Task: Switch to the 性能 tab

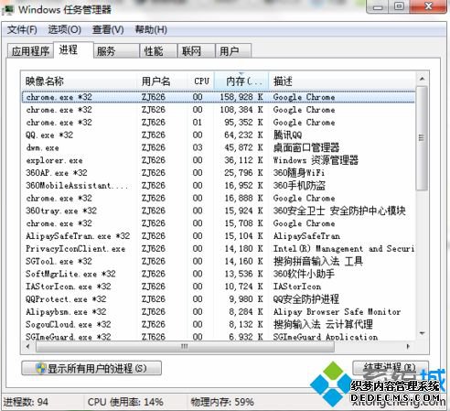Action: click(x=158, y=51)
